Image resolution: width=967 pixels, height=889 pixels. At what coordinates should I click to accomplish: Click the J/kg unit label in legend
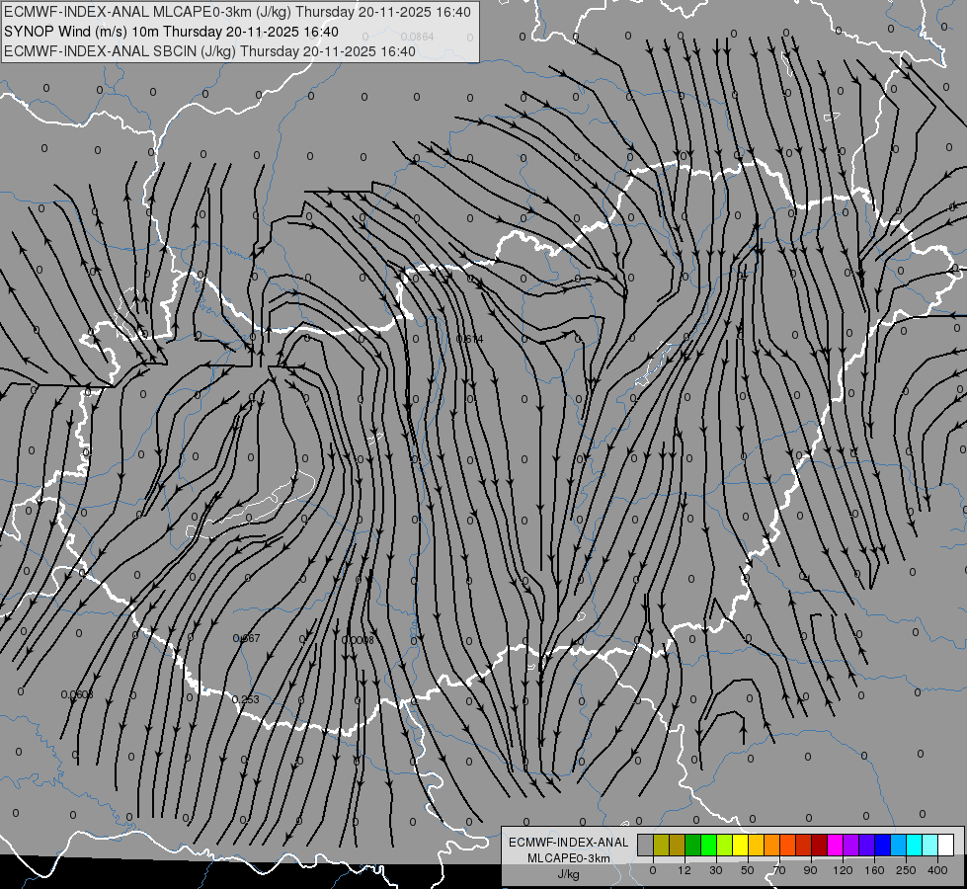568,874
